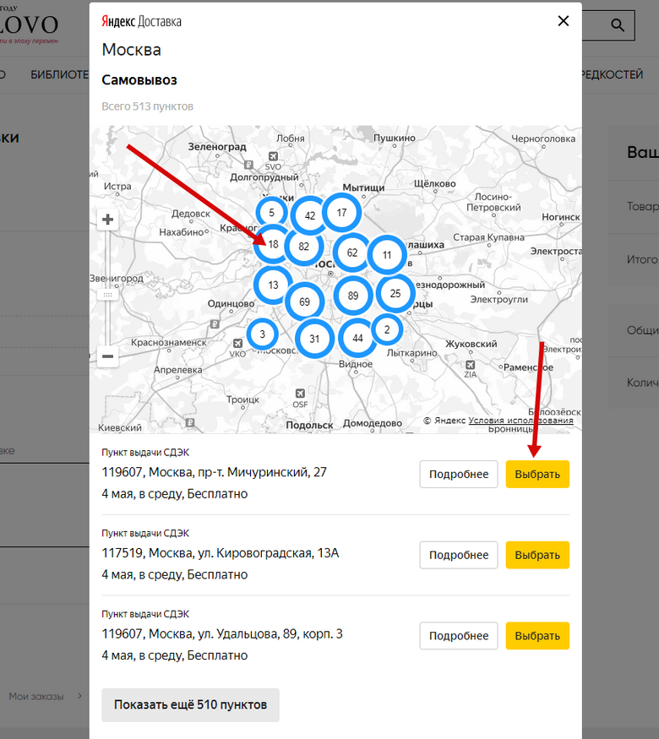Image resolution: width=659 pixels, height=739 pixels.
Task: Click address text 117519, Москва, ул. Кировоградская, 13А
Action: click(x=221, y=553)
